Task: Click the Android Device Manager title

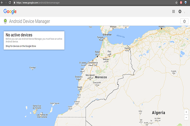Action: pos(29,21)
